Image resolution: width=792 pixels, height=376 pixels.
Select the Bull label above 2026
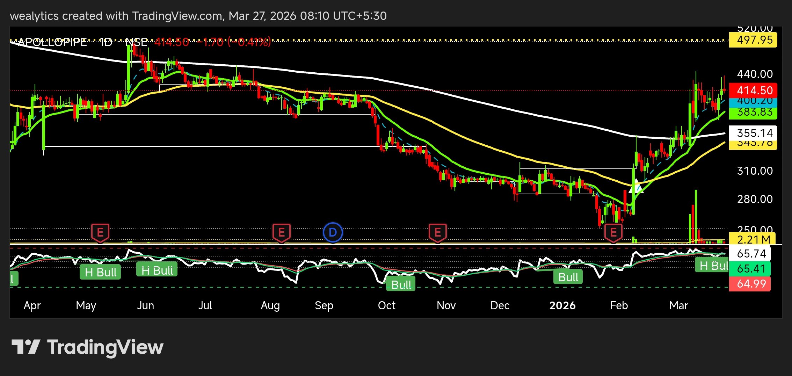[568, 277]
